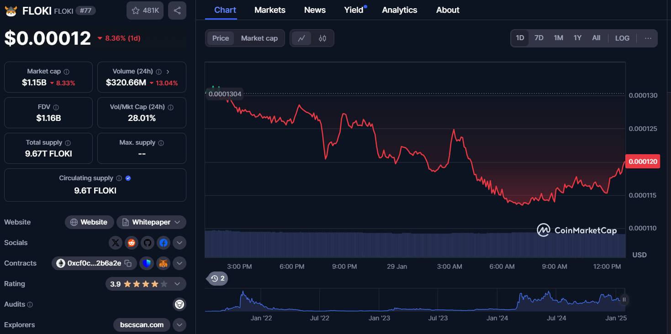Image resolution: width=671 pixels, height=334 pixels.
Task: Expand the Rating 3.9 dropdown
Action: 146,284
